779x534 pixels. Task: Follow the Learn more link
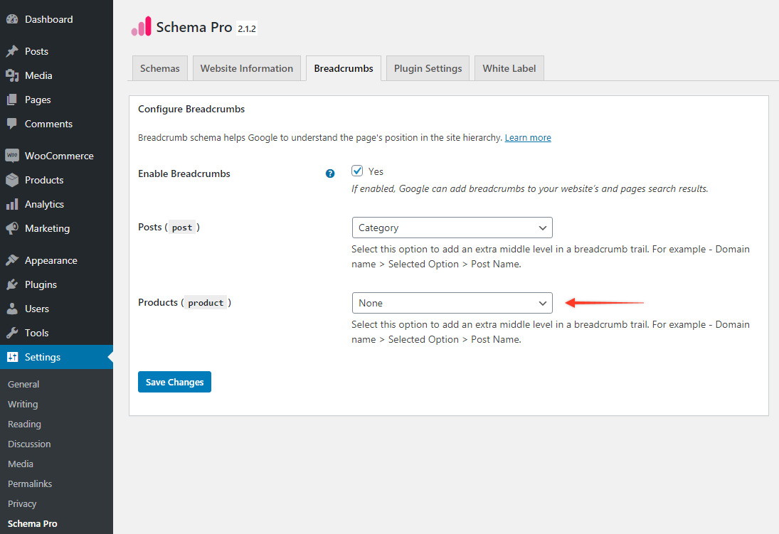point(527,137)
